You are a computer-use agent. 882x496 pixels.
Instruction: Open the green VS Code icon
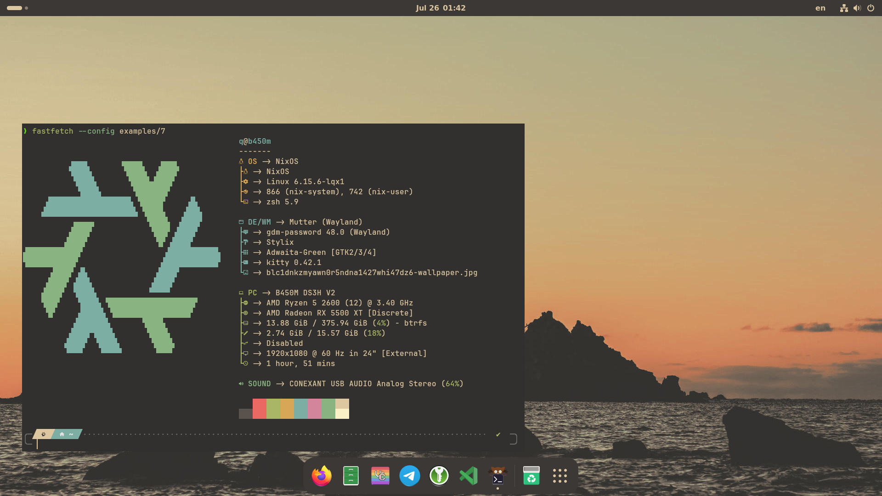click(x=469, y=476)
